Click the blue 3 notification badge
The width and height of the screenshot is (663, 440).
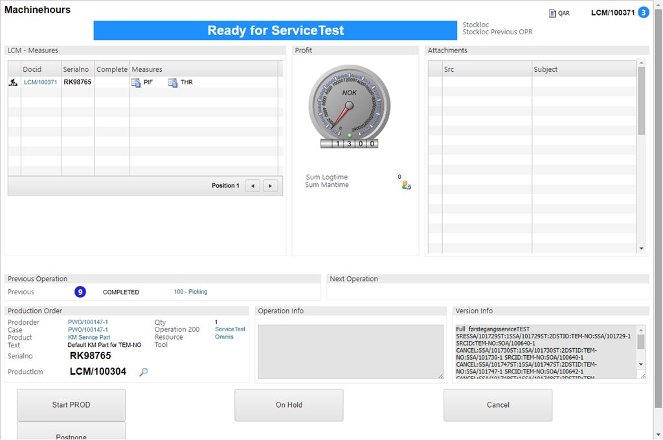pos(643,12)
